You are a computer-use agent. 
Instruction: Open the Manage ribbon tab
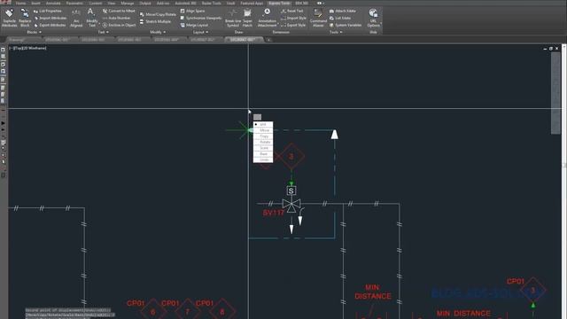coord(128,4)
